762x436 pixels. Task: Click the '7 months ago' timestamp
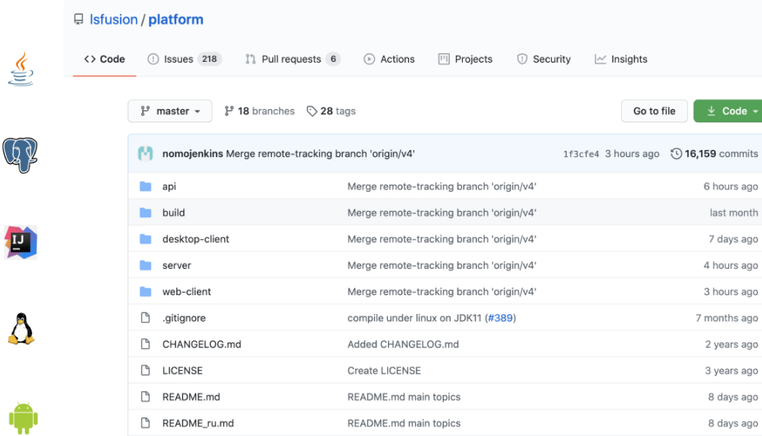726,318
